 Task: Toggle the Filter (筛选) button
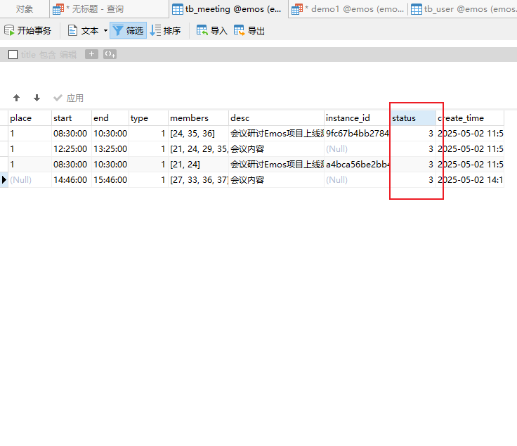pos(128,31)
